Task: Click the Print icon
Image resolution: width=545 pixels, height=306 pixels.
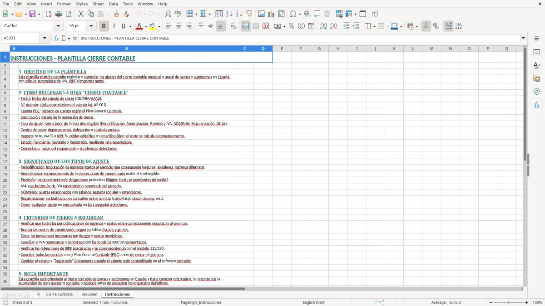Action: (59, 14)
